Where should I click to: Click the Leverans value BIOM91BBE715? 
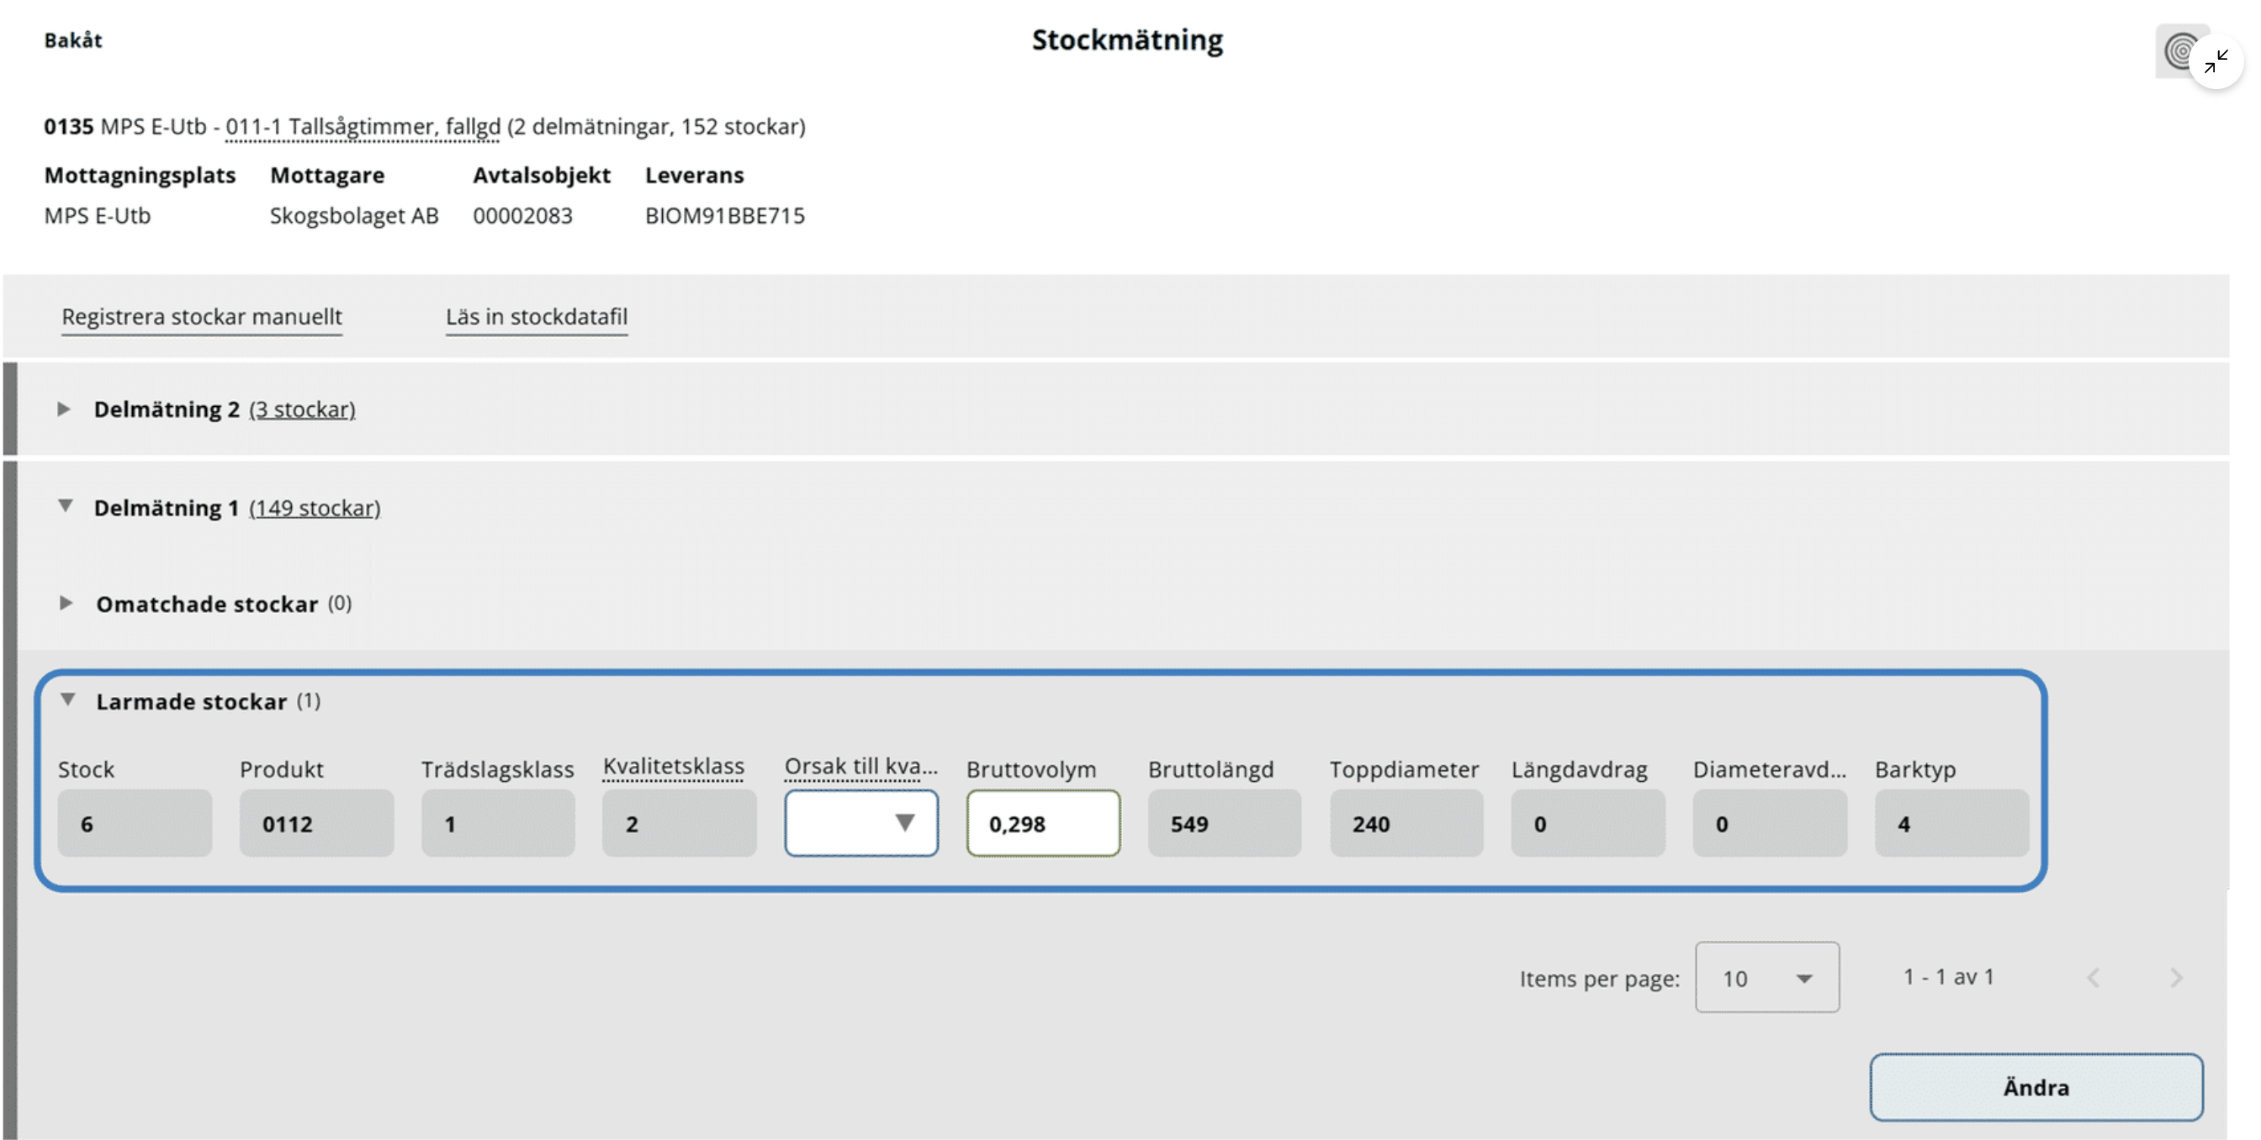(725, 216)
